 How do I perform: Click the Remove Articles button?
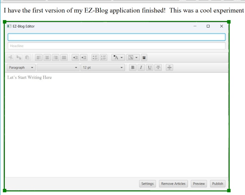[x=173, y=184]
